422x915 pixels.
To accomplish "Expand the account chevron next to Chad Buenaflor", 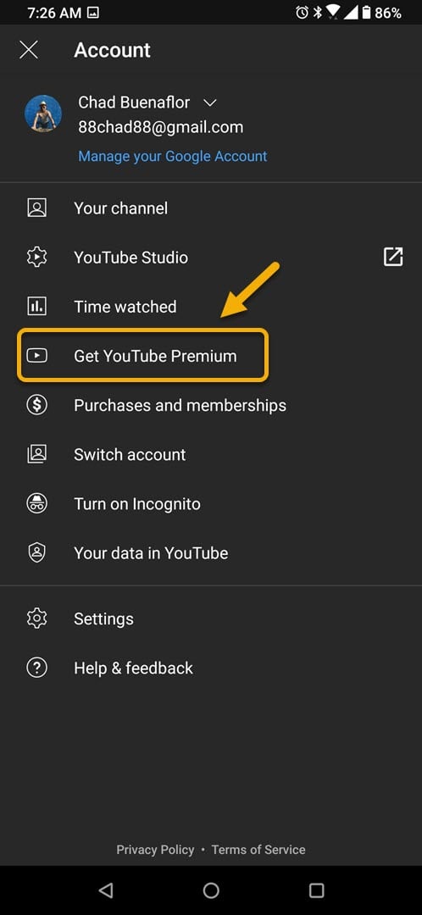I will tap(209, 103).
